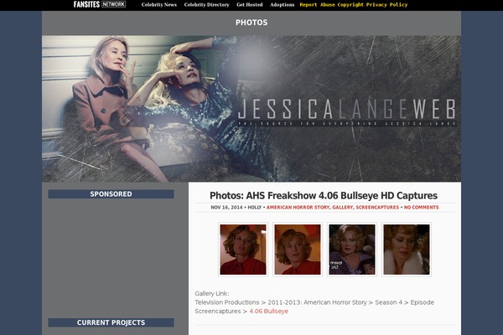
Task: Click the 'Gallery Link:' label text
Action: coord(212,293)
